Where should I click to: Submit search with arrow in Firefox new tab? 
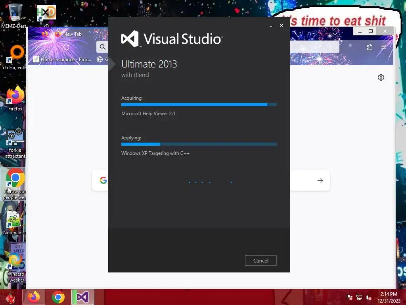(x=320, y=181)
